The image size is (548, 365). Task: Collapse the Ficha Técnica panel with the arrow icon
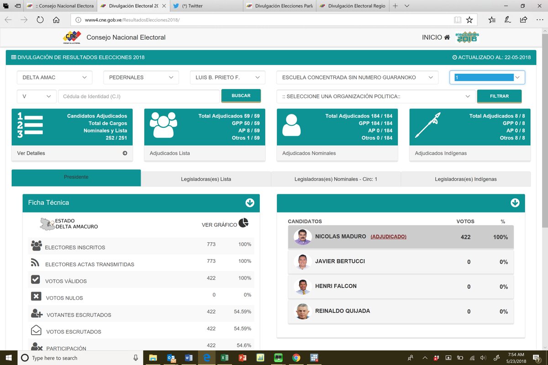pos(249,203)
